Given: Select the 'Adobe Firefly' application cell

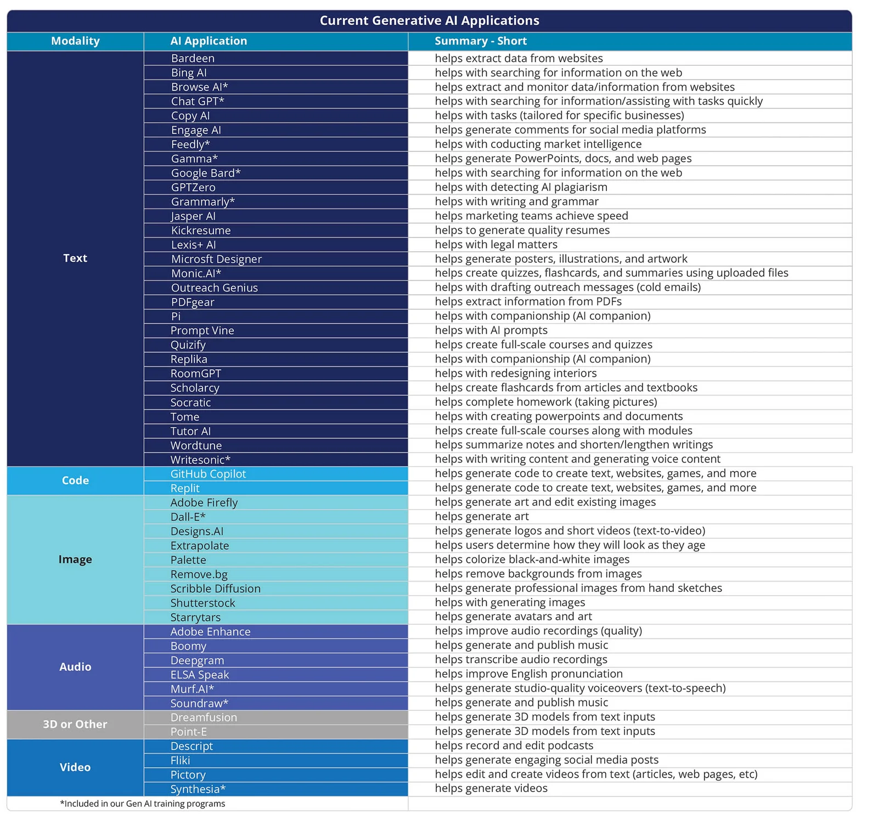Looking at the screenshot, I should pos(276,502).
